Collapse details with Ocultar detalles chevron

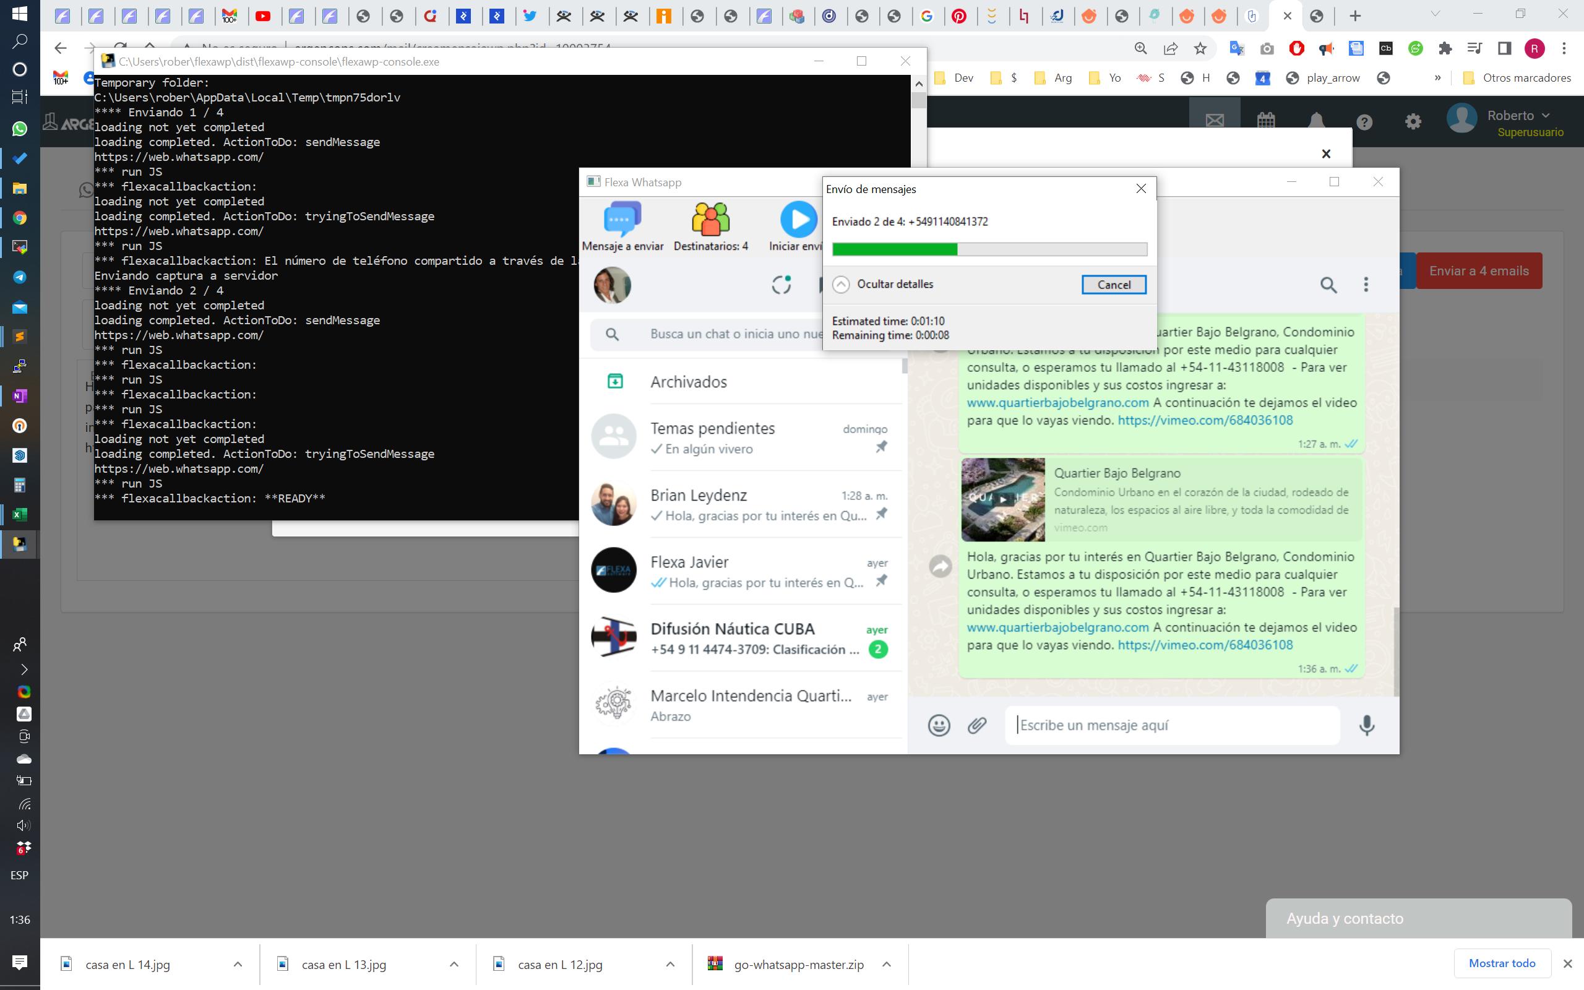pyautogui.click(x=841, y=284)
